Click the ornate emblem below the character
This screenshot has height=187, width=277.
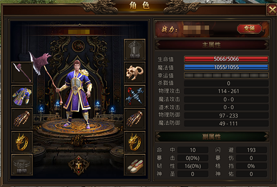pos(79,165)
